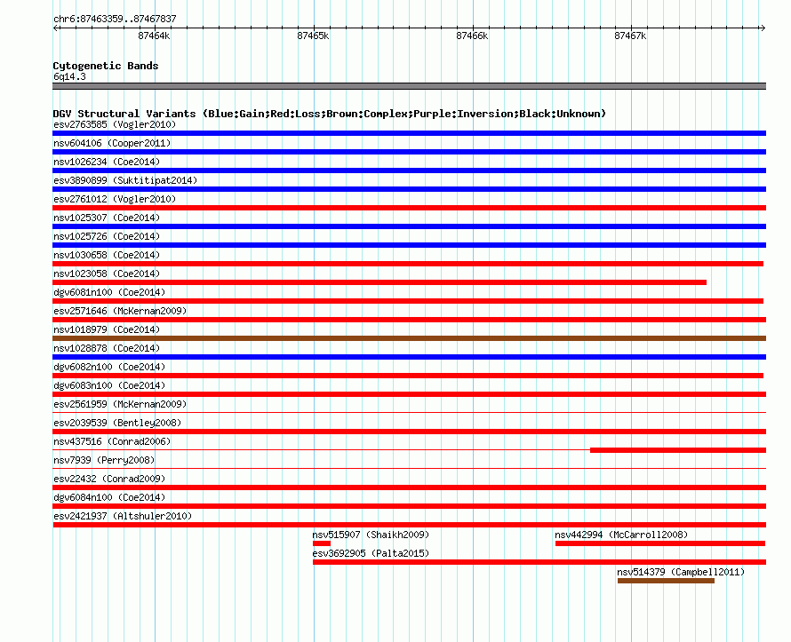Click the thick red segment of nsv437516
The height and width of the screenshot is (642, 791).
pos(678,450)
